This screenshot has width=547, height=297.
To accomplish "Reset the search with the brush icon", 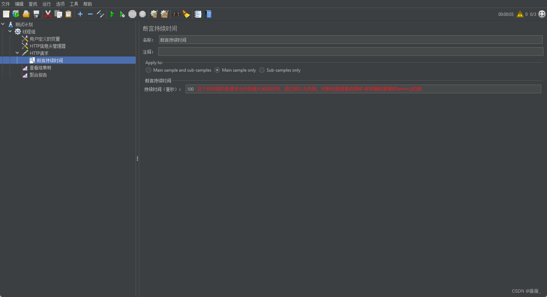I will click(x=186, y=14).
